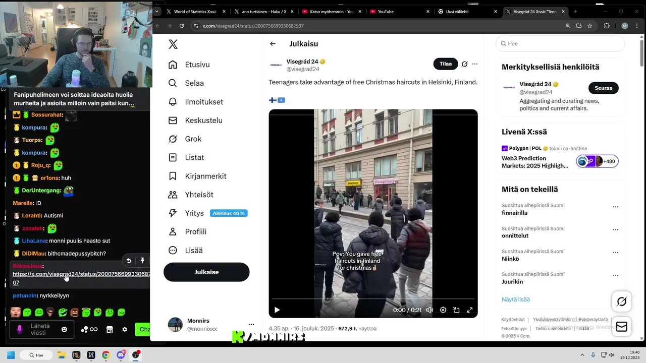This screenshot has width=646, height=363.
Task: Open options for Niinkö trend
Action: (615, 253)
